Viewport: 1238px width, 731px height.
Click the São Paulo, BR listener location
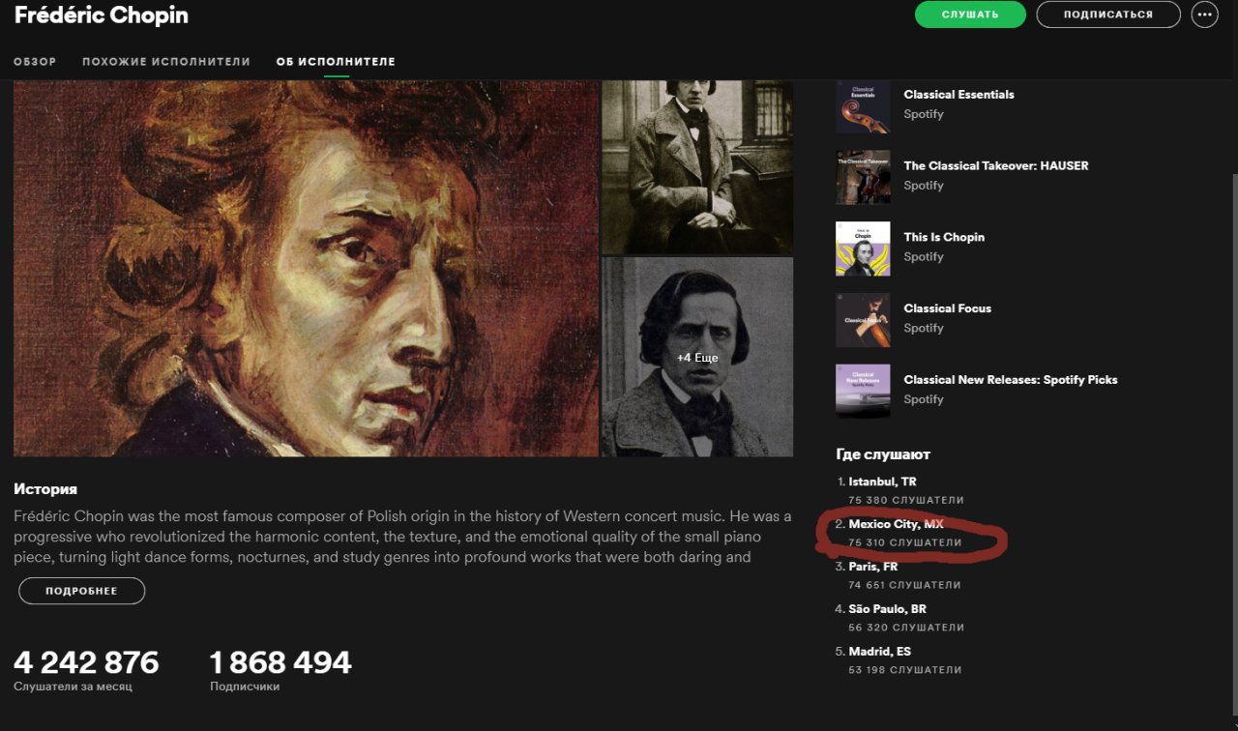pyautogui.click(x=887, y=609)
